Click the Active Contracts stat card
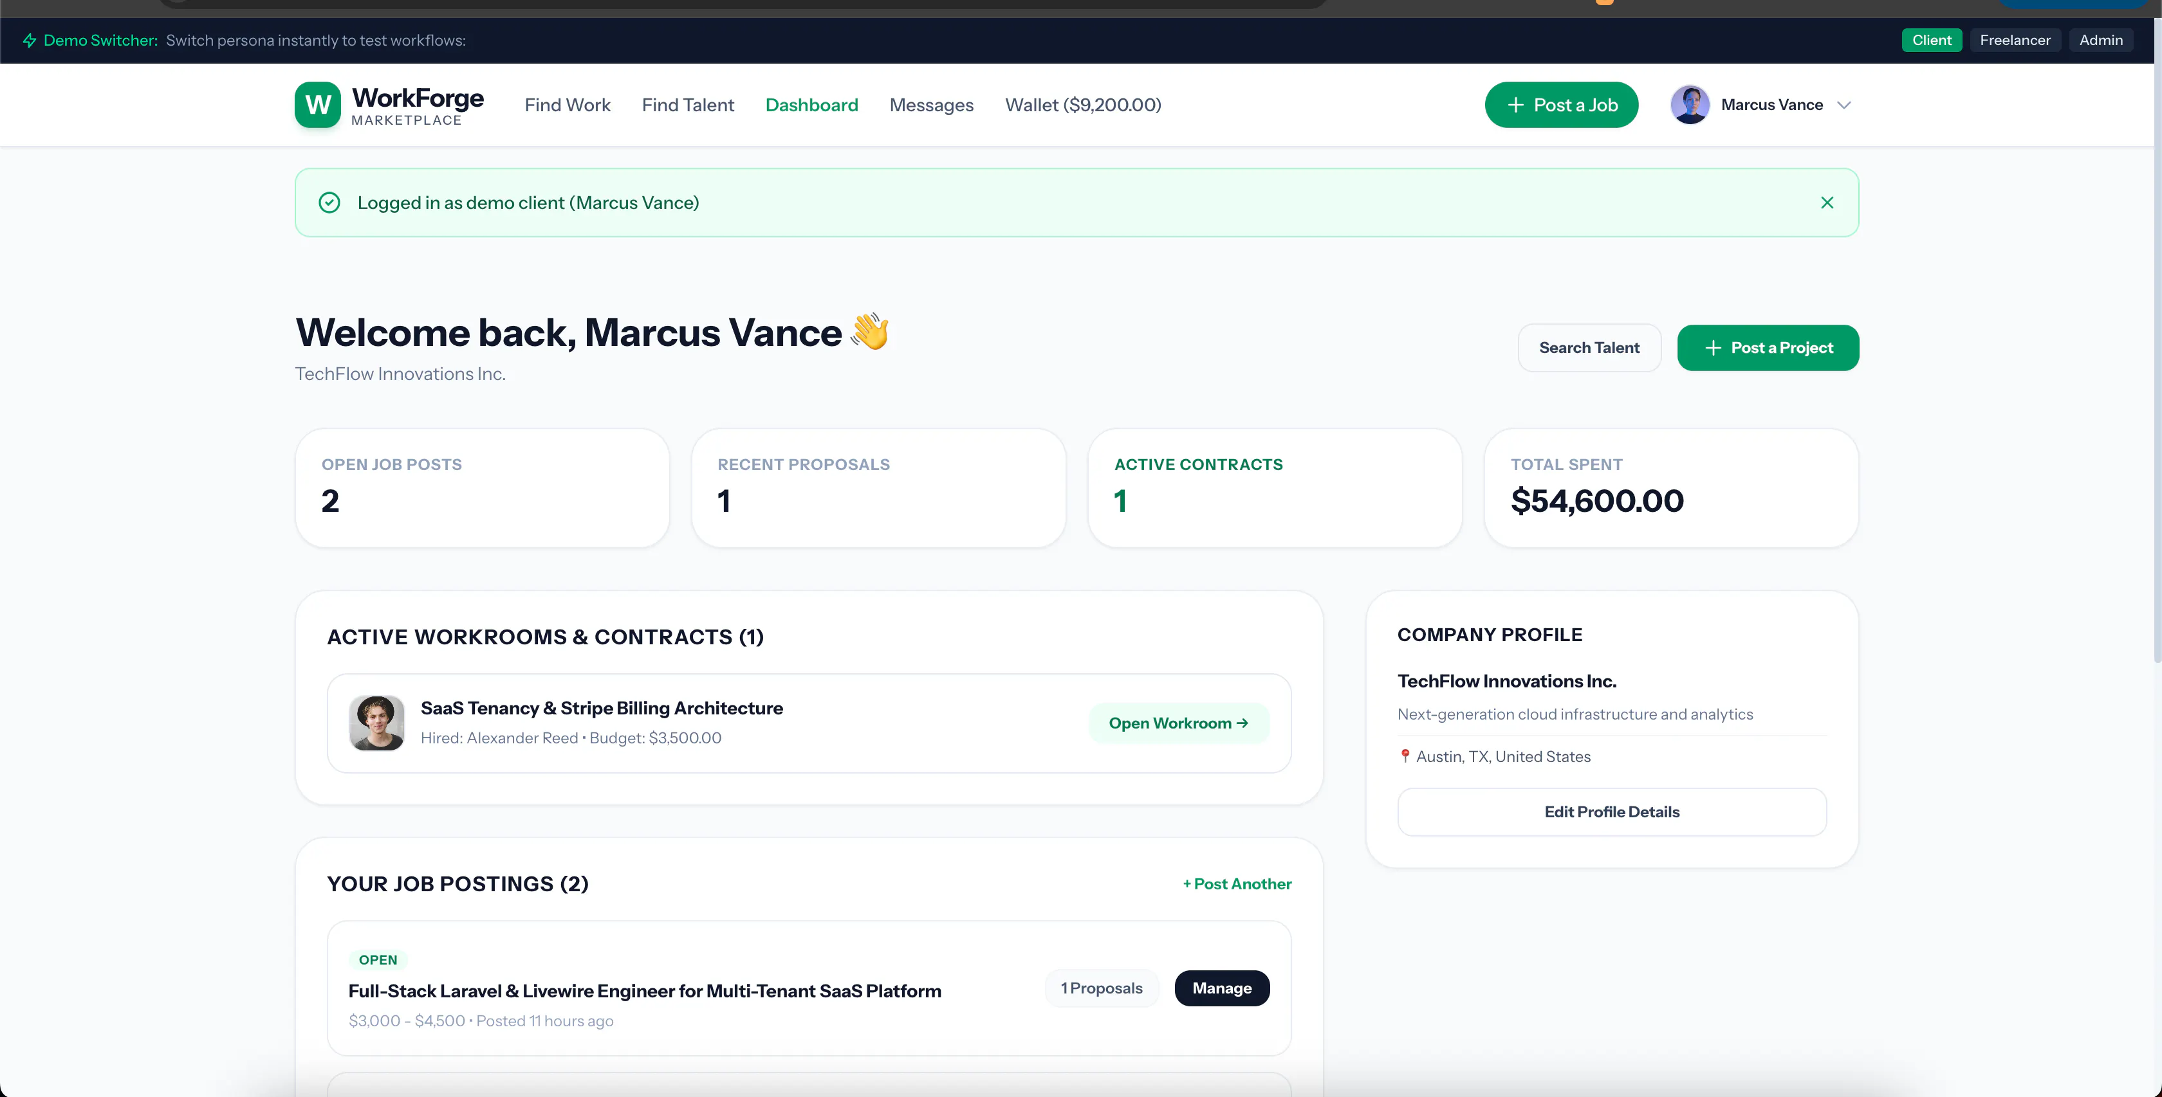 [1275, 488]
